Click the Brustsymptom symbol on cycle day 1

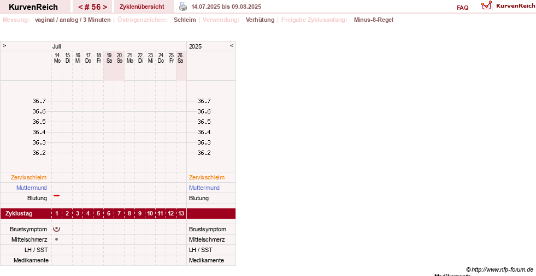click(57, 229)
